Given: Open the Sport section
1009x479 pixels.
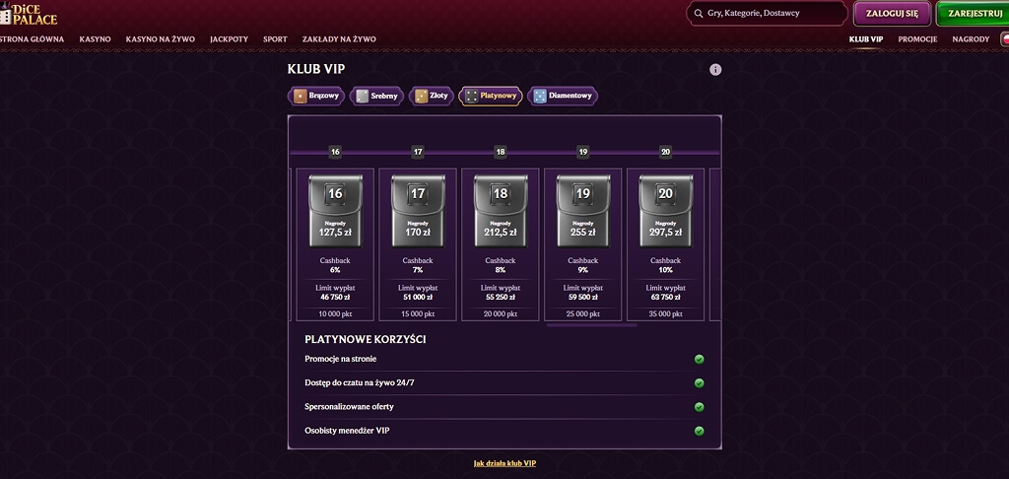Looking at the screenshot, I should [x=275, y=39].
